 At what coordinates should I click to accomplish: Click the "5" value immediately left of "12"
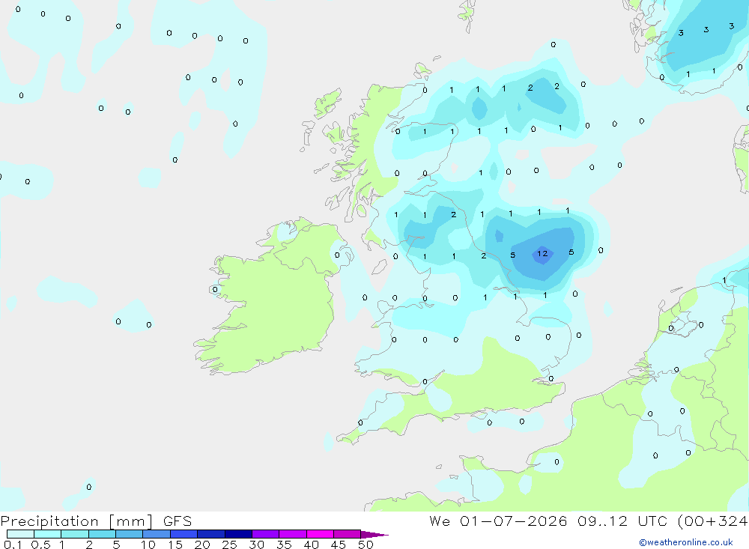(x=512, y=255)
